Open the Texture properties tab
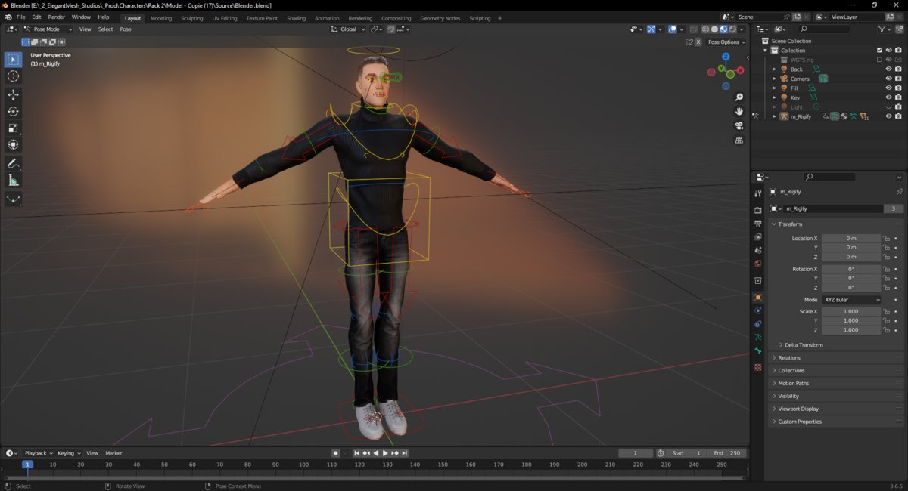This screenshot has height=491, width=908. 758,367
